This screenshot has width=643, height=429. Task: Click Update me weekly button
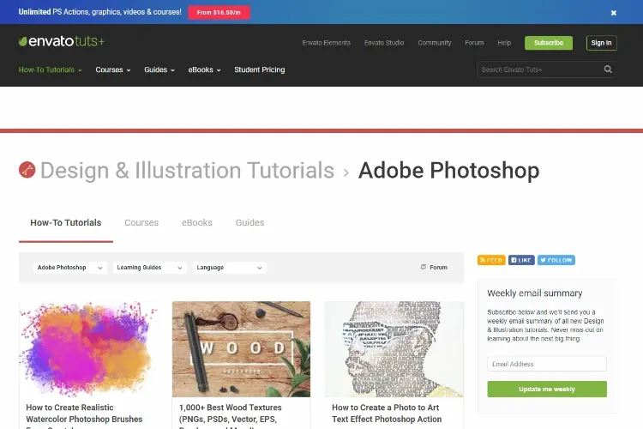(x=547, y=390)
